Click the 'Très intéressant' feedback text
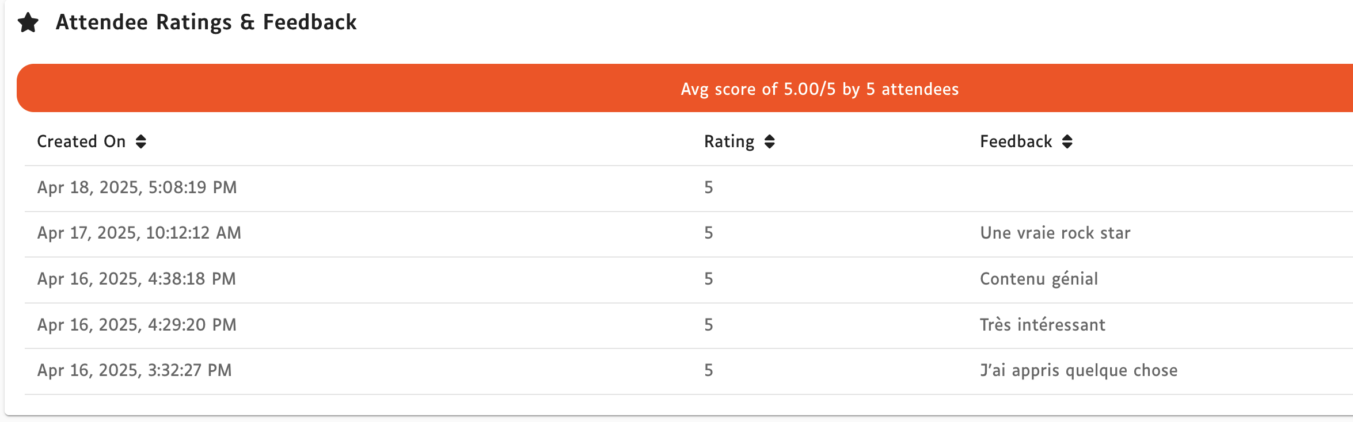Viewport: 1353px width, 422px height. (x=1042, y=325)
